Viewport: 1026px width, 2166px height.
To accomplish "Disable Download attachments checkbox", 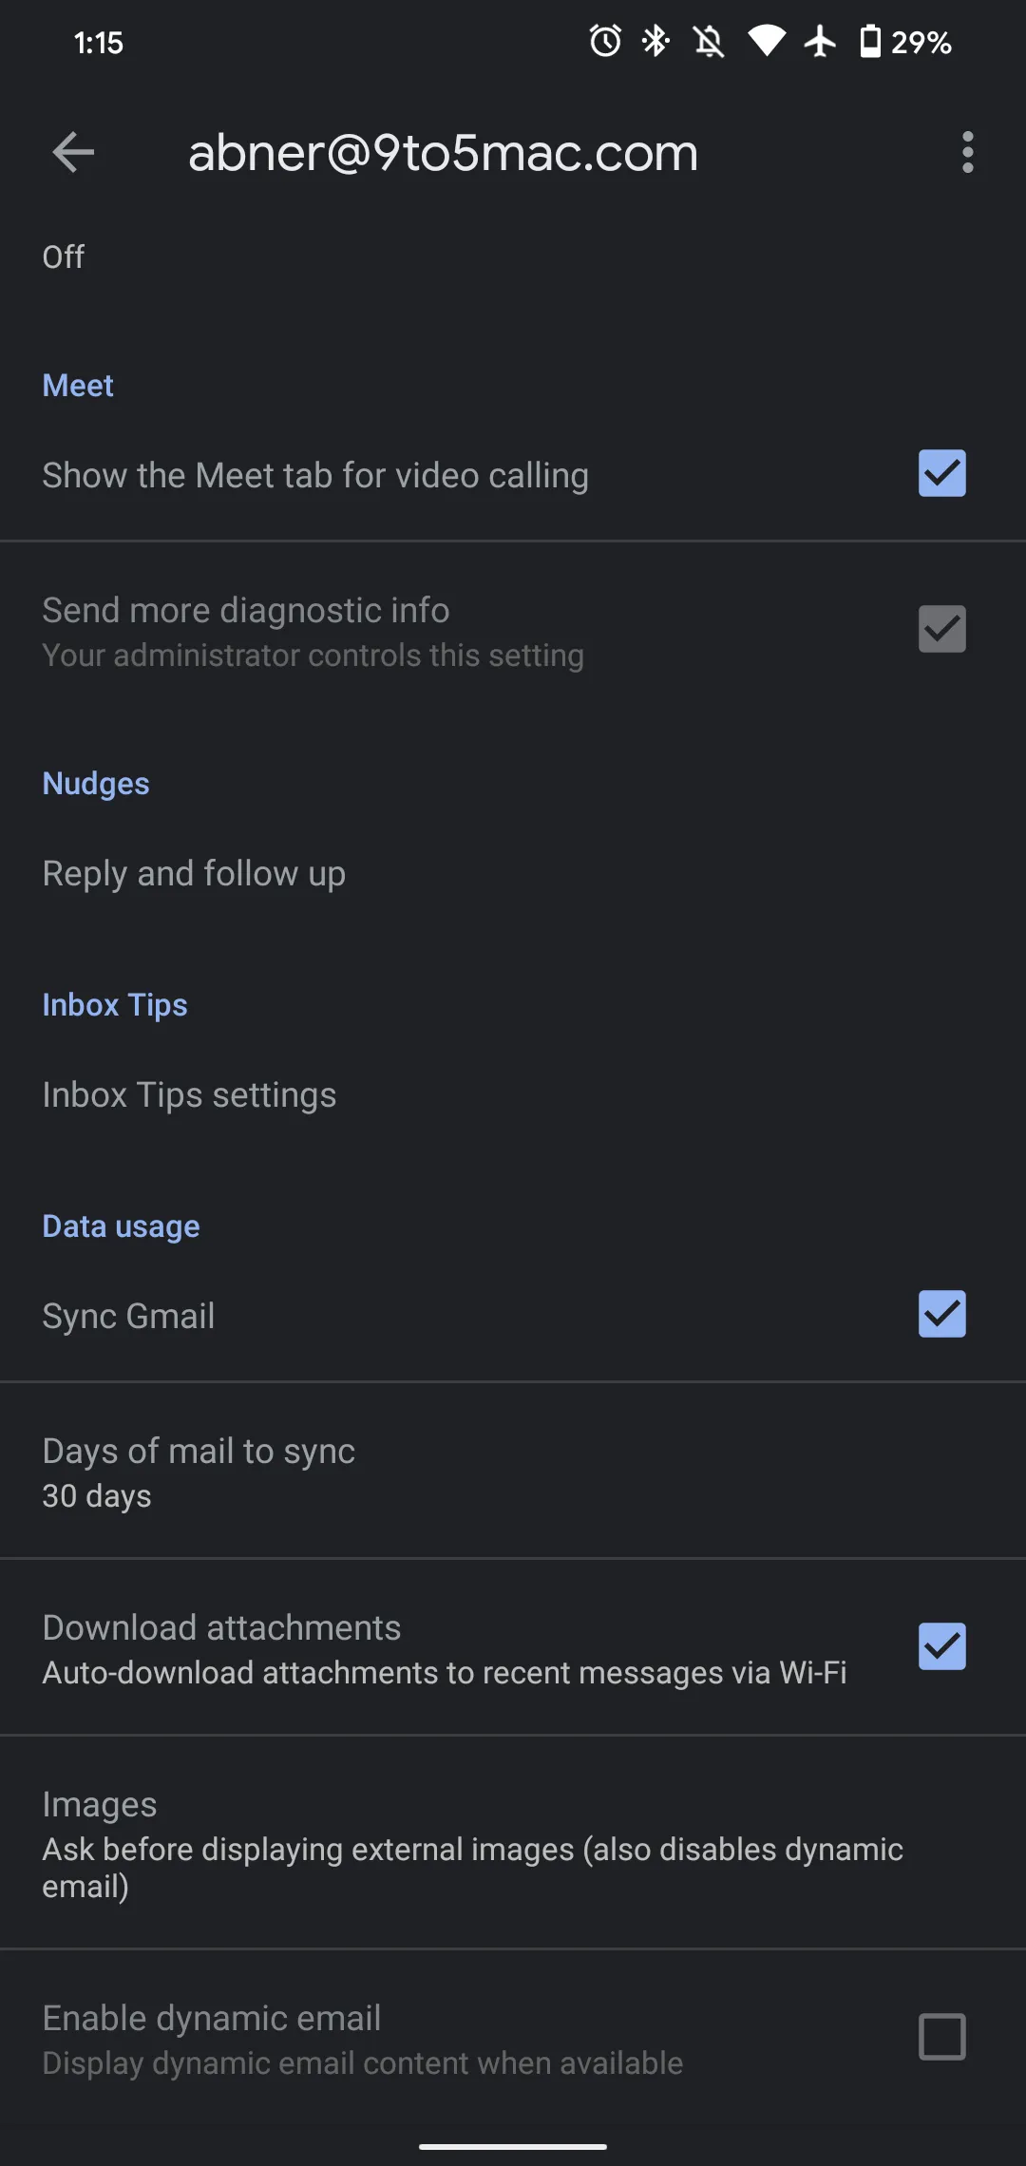I will [x=941, y=1646].
